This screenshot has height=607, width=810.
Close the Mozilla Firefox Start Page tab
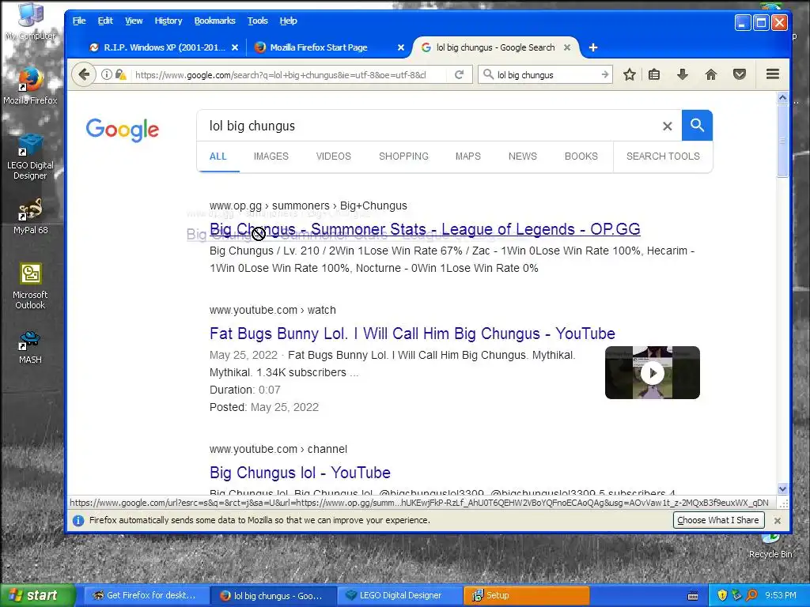pos(401,47)
